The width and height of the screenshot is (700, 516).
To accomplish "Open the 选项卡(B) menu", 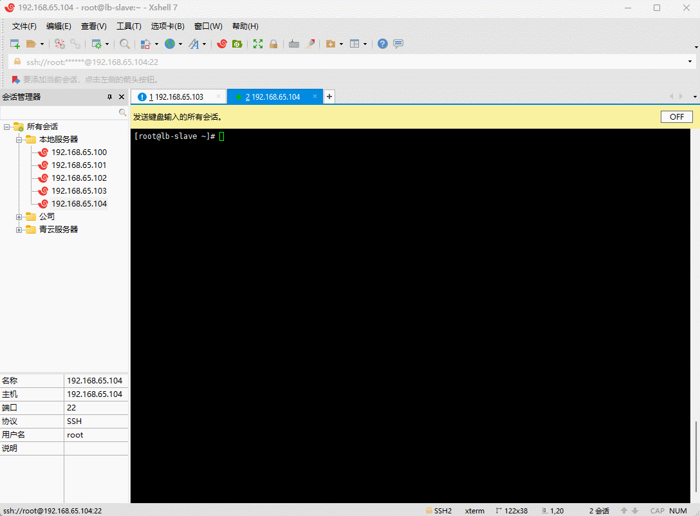I will (167, 26).
